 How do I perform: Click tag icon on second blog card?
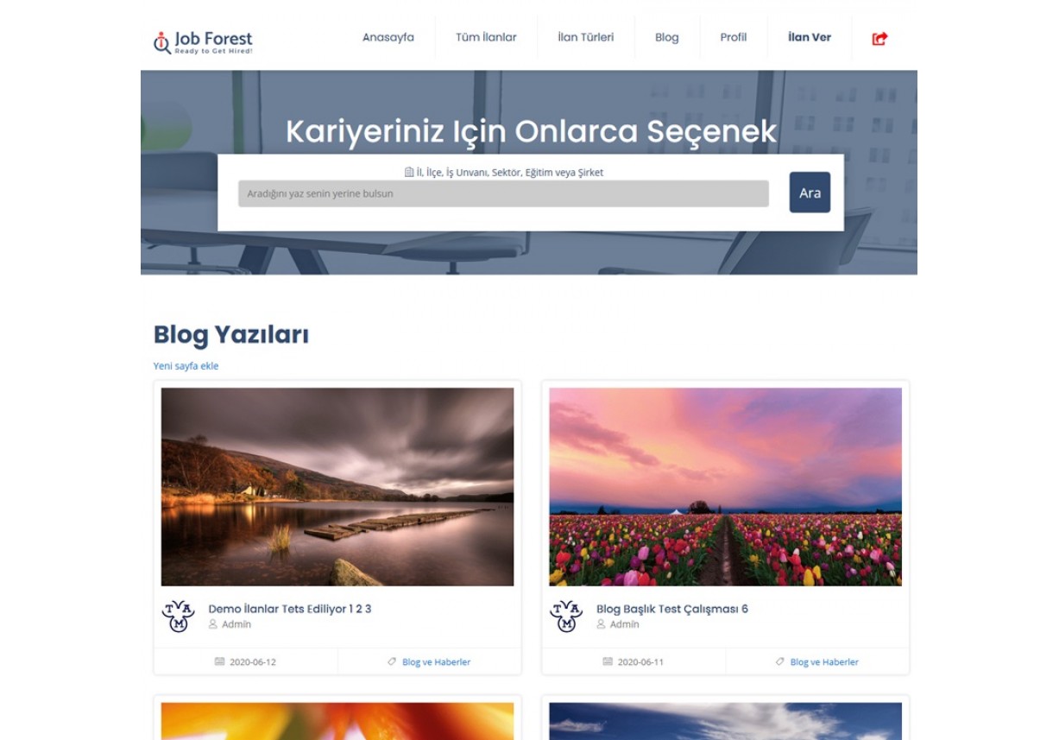point(780,661)
